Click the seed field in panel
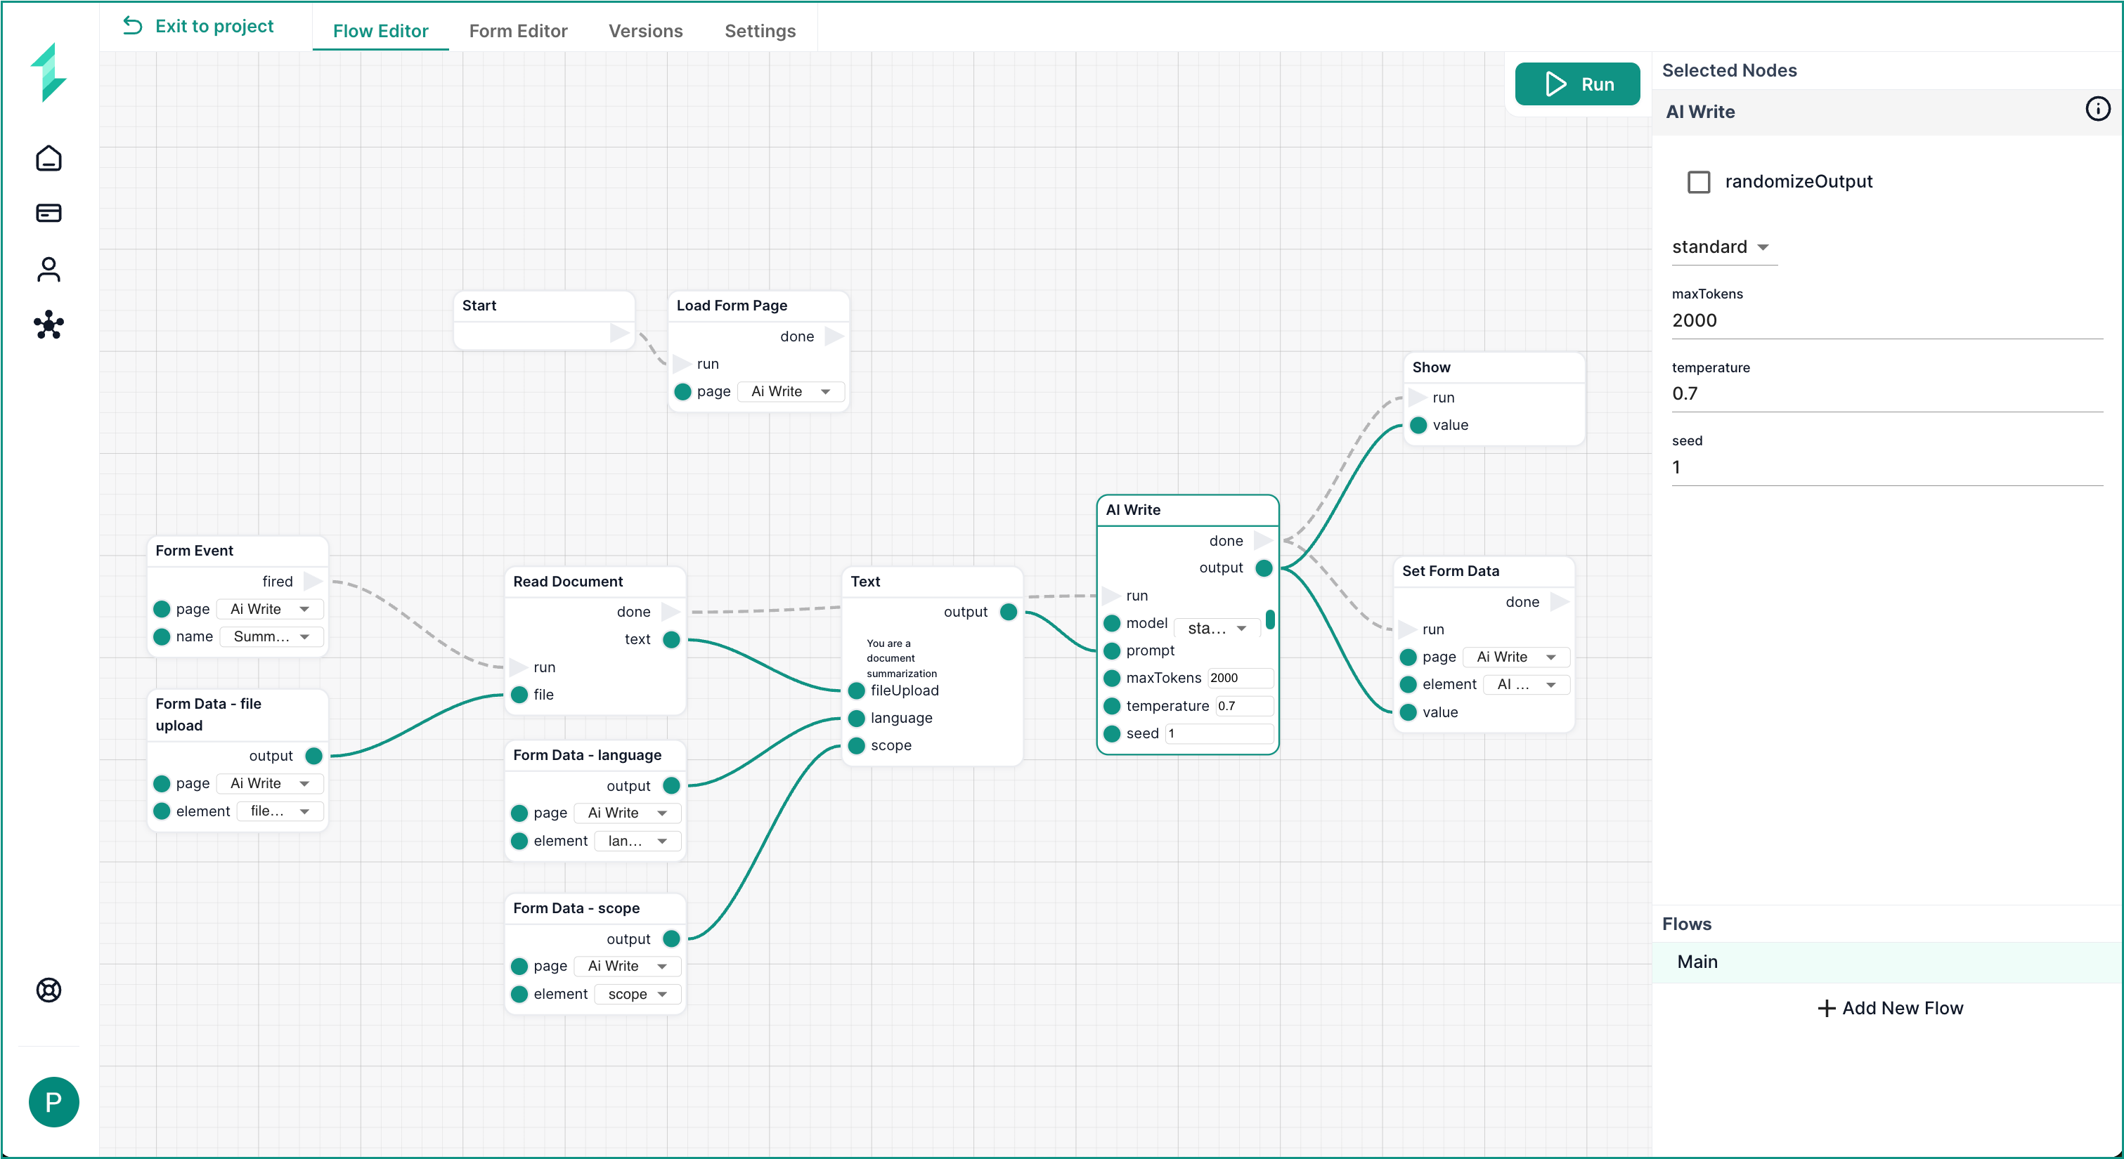The height and width of the screenshot is (1159, 2124). pyautogui.click(x=1887, y=467)
